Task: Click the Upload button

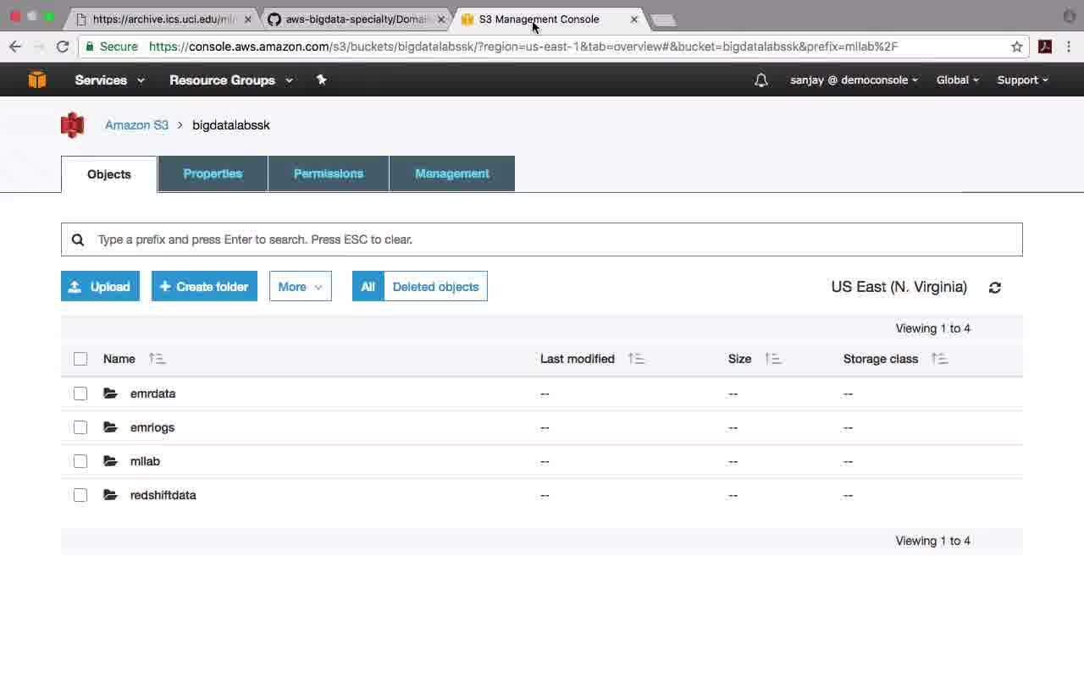Action: click(x=100, y=287)
